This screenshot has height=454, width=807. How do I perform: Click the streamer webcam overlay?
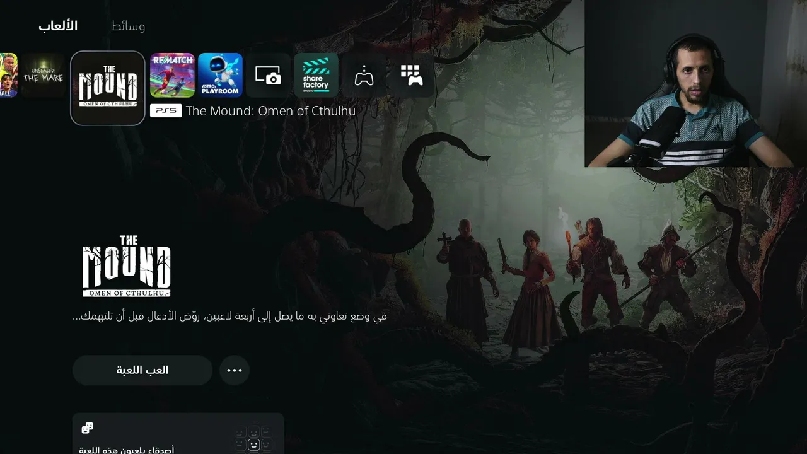pyautogui.click(x=696, y=83)
